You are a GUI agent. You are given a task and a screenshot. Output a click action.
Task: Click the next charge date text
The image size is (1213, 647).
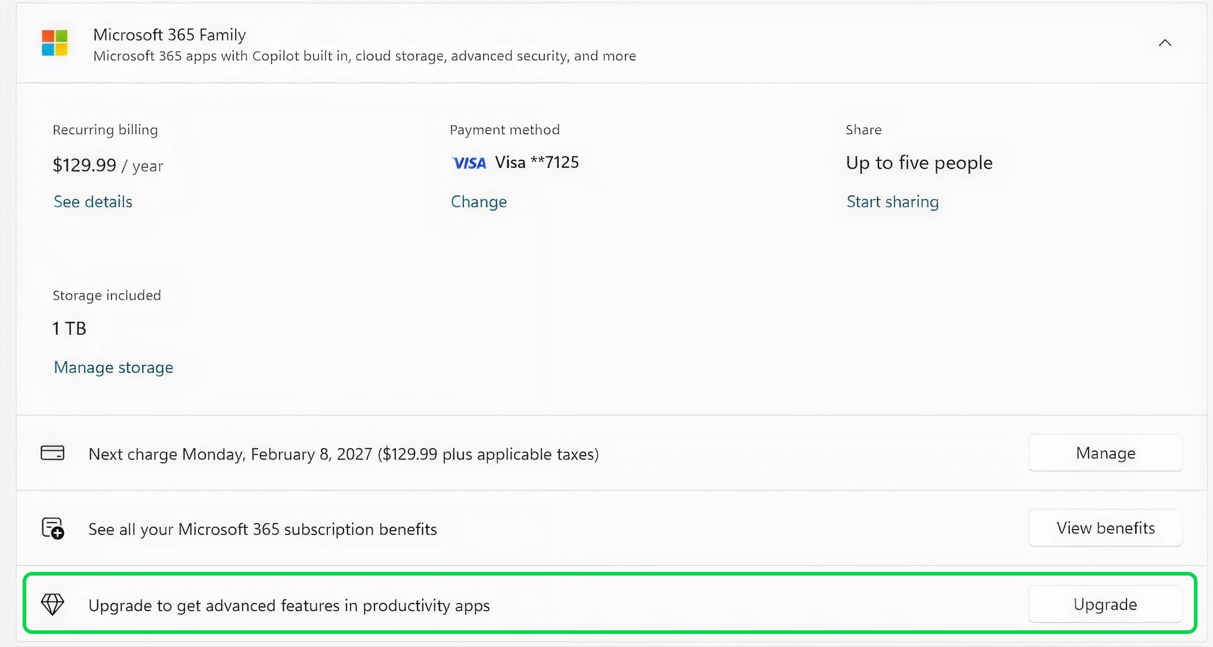click(344, 454)
